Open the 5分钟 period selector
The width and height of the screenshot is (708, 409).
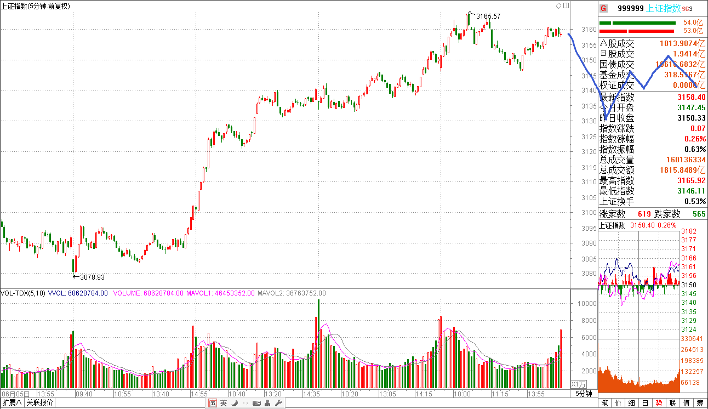click(584, 394)
